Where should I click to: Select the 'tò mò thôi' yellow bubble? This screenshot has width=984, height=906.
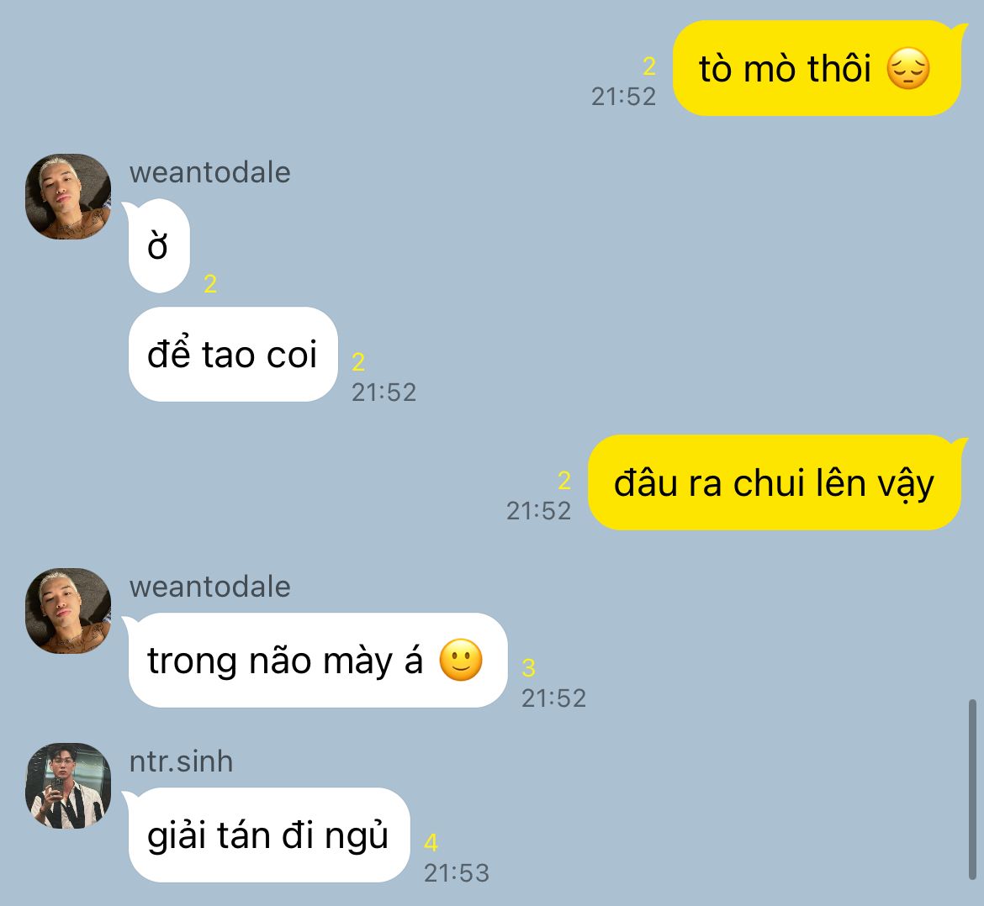point(817,68)
